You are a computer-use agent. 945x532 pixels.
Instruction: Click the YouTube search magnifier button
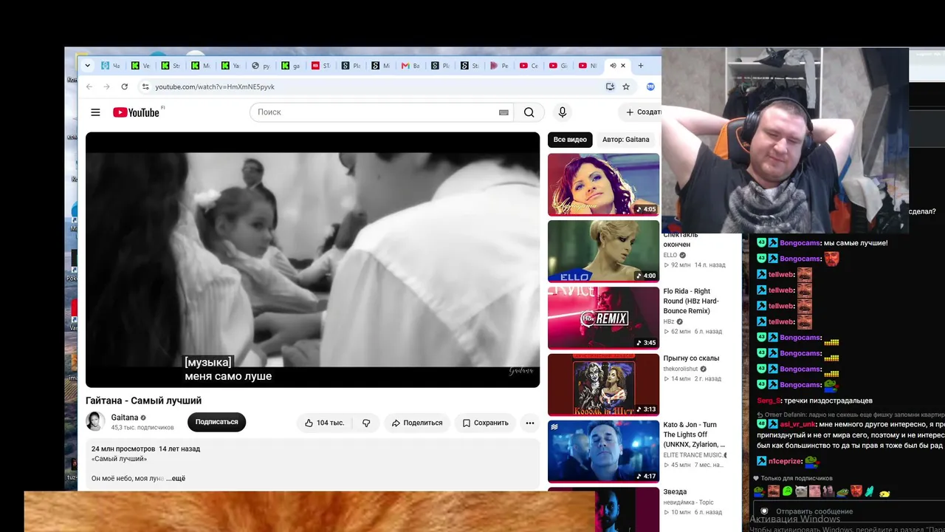pos(529,112)
